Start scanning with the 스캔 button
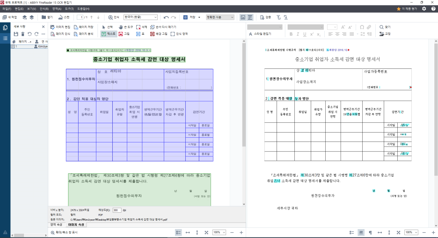The image size is (438, 238). [64, 17]
